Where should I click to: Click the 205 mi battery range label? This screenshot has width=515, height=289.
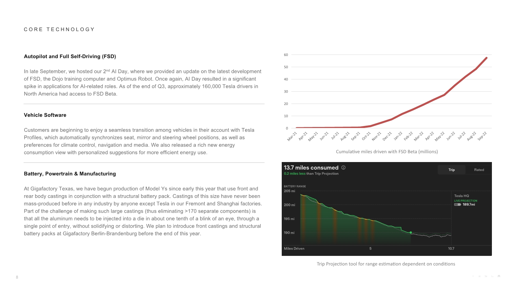289,191
